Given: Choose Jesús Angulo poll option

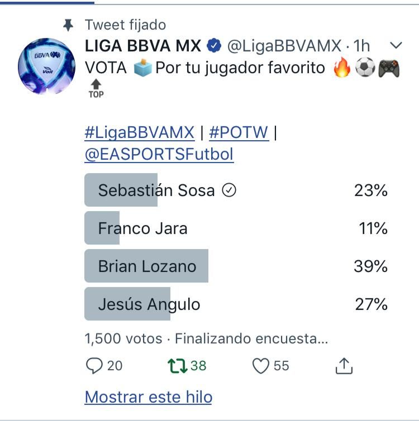Looking at the screenshot, I should [x=236, y=304].
